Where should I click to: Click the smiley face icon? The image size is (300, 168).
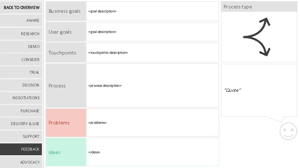[288, 131]
